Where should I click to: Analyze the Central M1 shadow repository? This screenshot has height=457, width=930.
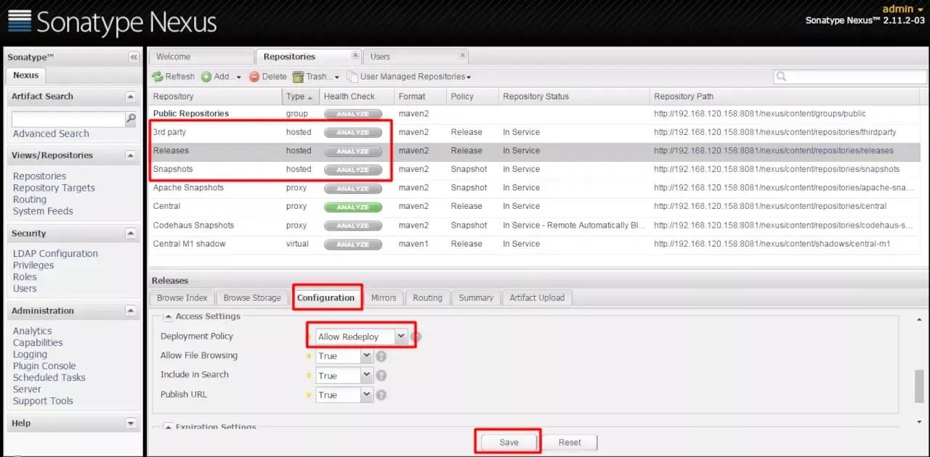click(x=353, y=244)
